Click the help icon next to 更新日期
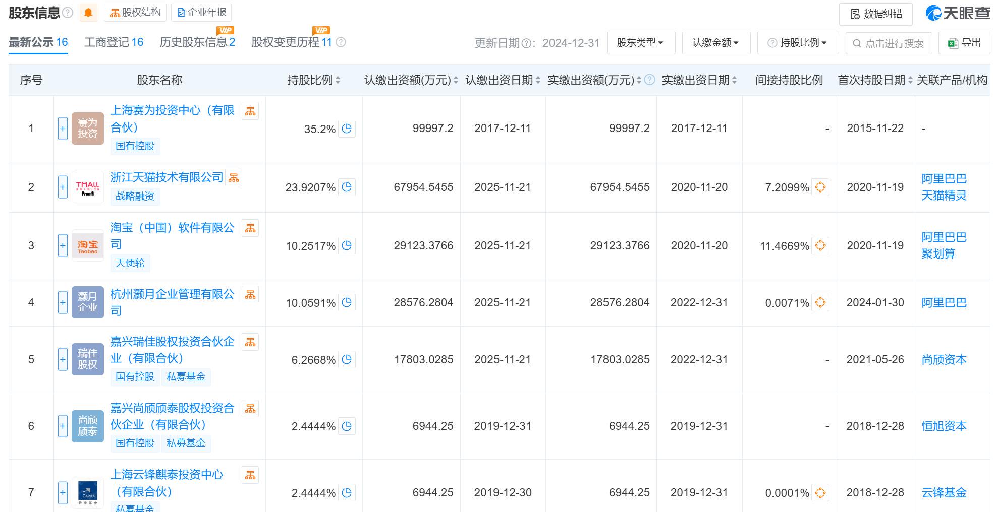994x512 pixels. [526, 43]
